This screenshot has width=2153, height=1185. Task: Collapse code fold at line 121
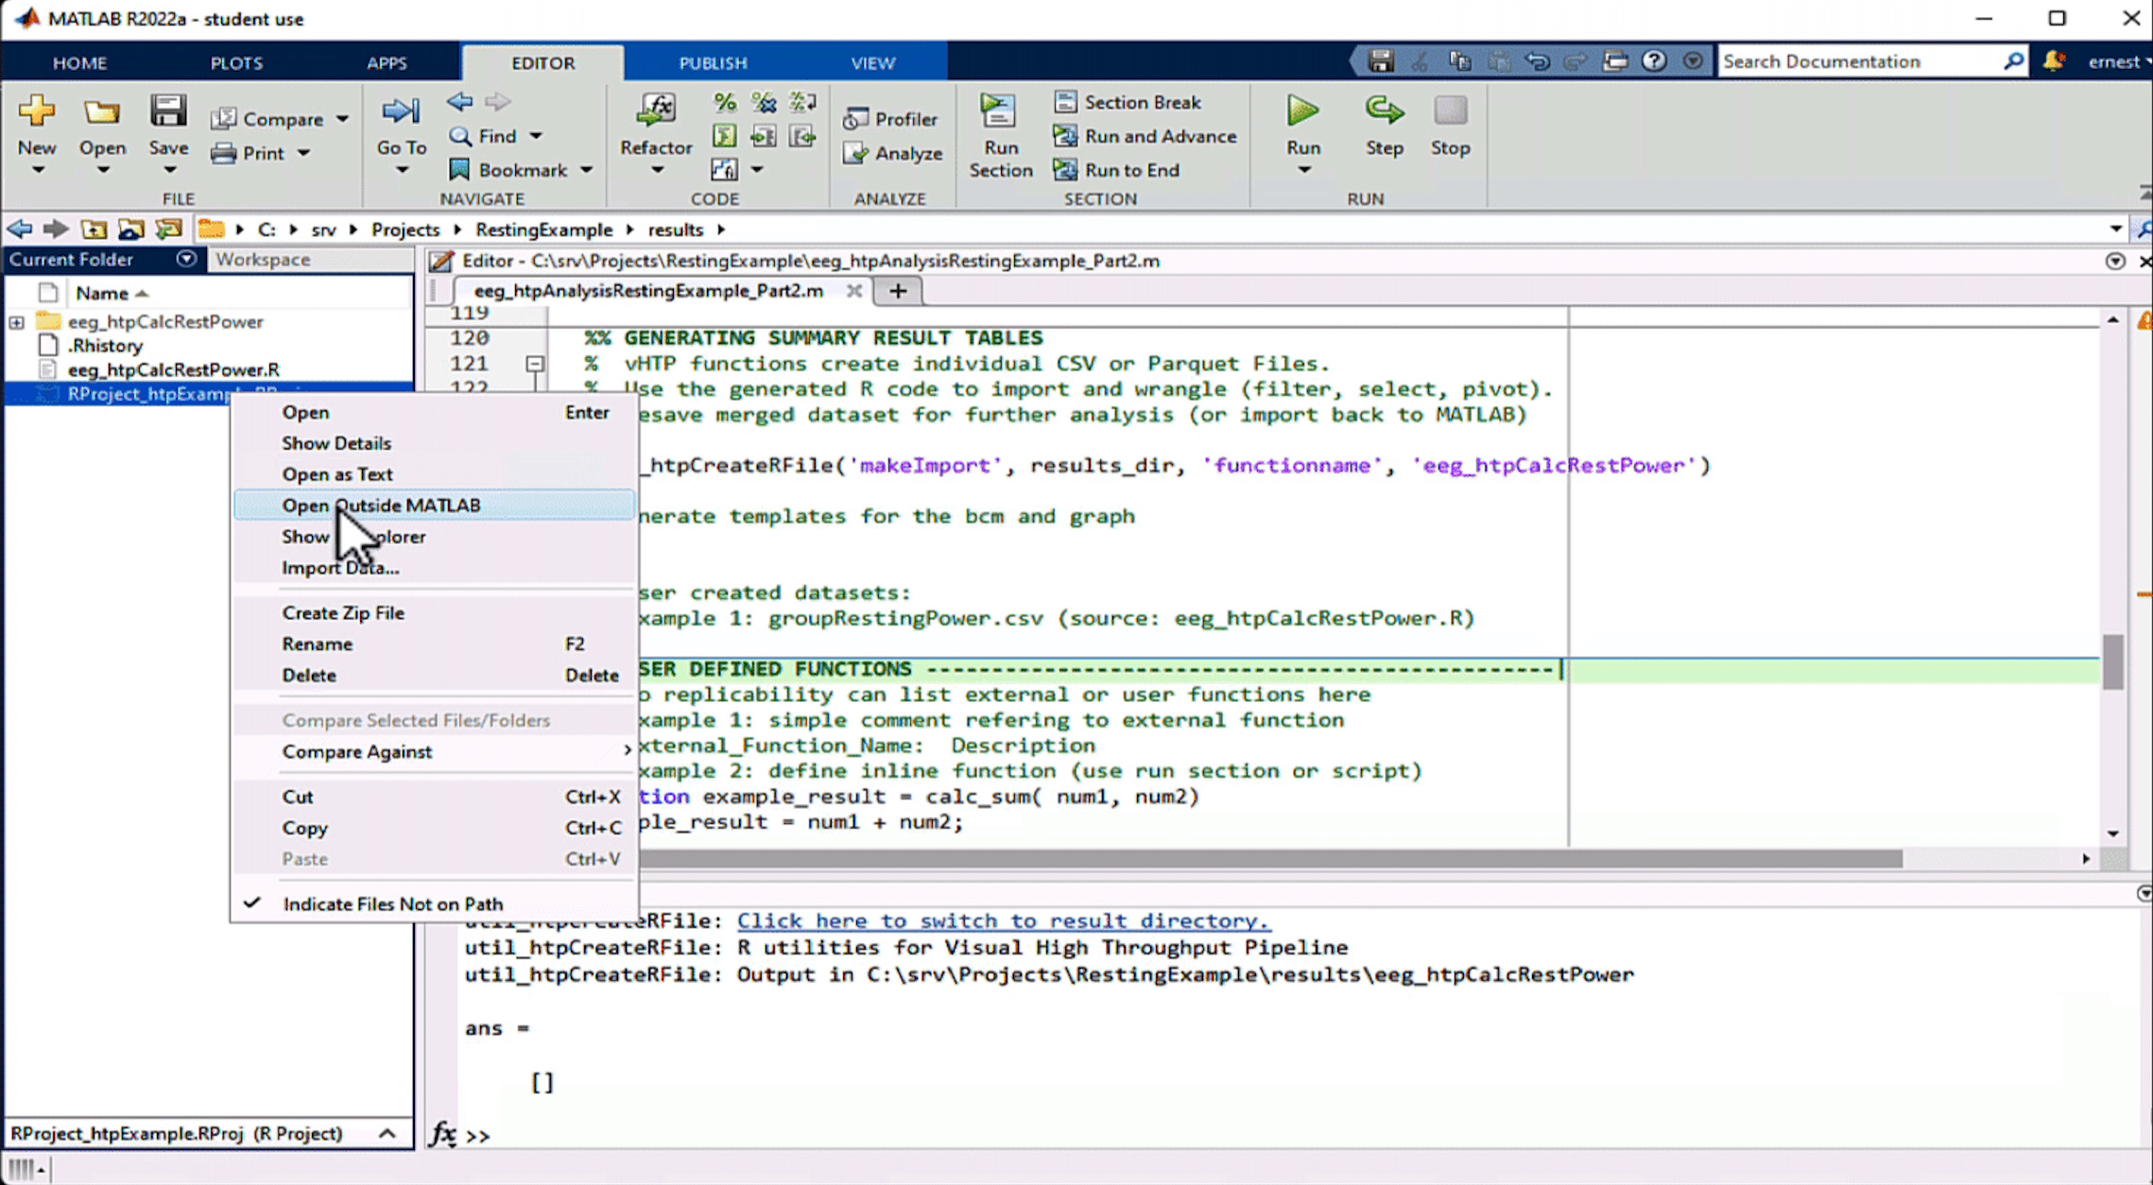(x=535, y=364)
